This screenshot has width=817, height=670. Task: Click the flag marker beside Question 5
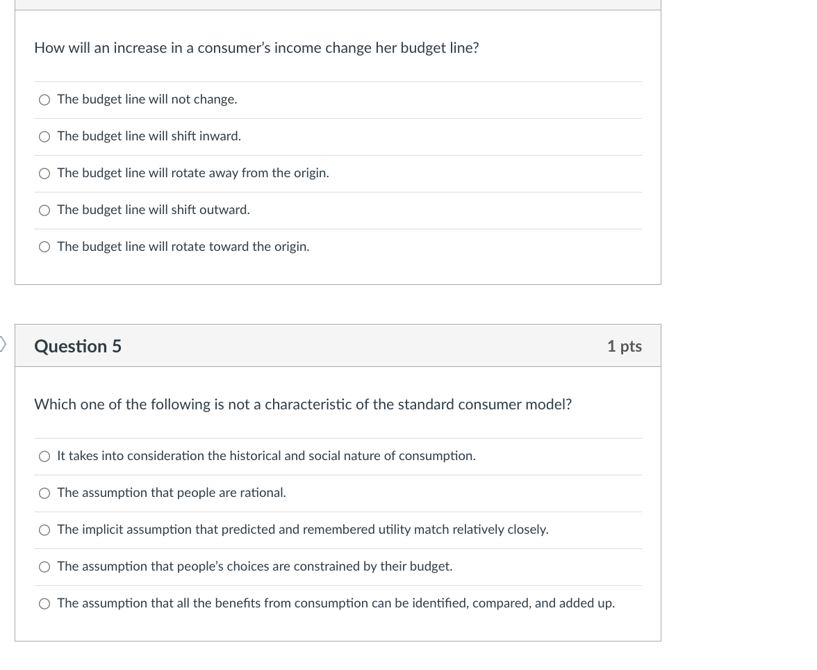tap(3, 343)
